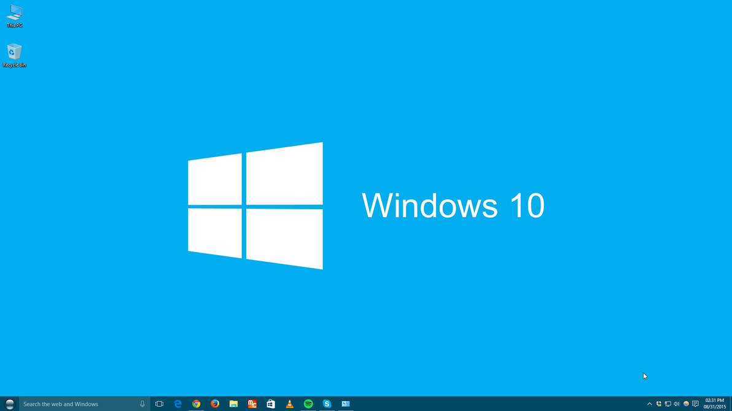
Task: Launch VLC media player from taskbar
Action: 289,404
